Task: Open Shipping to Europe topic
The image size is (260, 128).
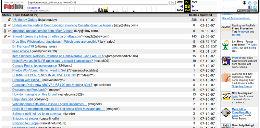Action: coord(25,123)
